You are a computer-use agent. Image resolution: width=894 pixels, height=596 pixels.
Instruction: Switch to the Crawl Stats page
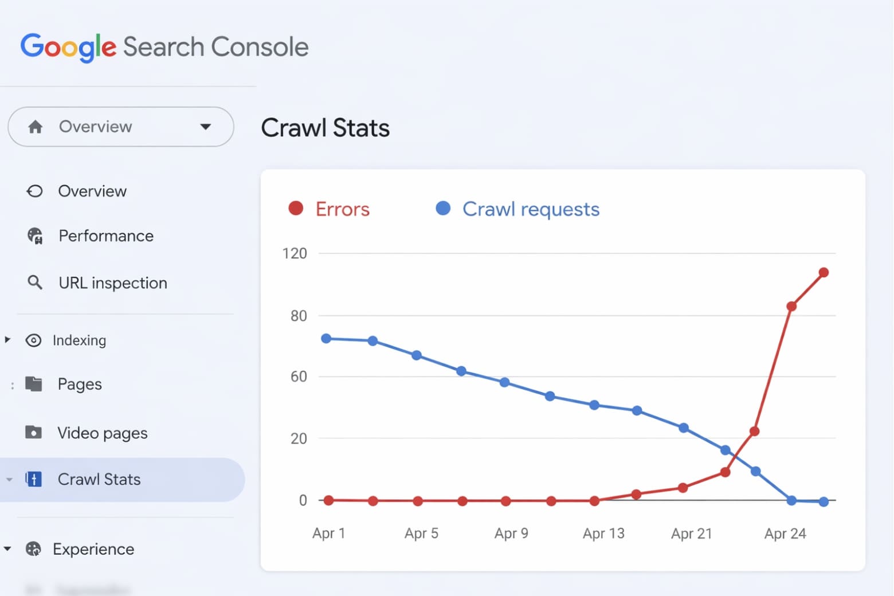coord(99,479)
